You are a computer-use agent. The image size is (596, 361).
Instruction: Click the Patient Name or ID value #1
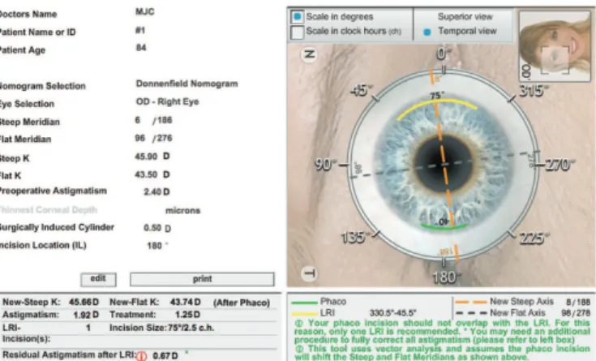(x=140, y=30)
